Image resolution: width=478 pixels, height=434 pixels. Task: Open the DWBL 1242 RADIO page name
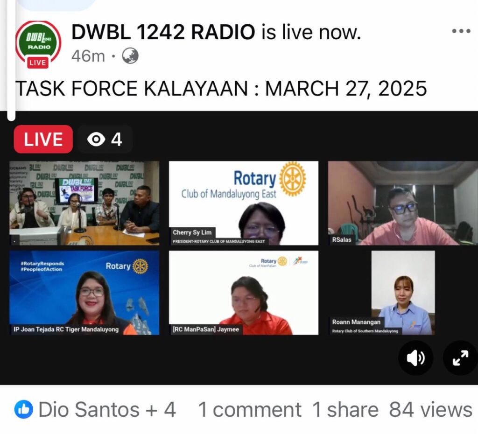[x=163, y=32]
